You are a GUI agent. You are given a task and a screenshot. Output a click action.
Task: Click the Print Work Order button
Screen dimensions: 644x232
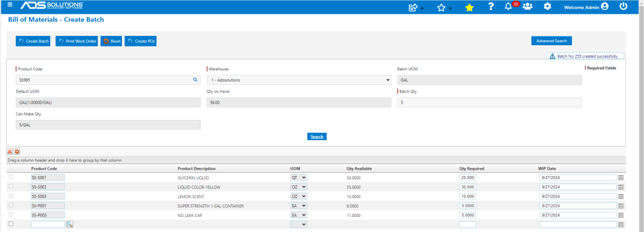point(77,41)
